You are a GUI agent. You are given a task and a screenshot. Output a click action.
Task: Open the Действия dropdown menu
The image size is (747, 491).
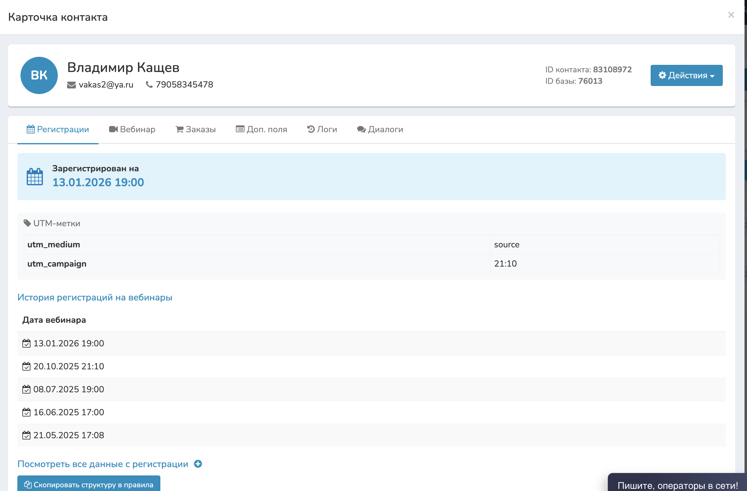coord(686,75)
